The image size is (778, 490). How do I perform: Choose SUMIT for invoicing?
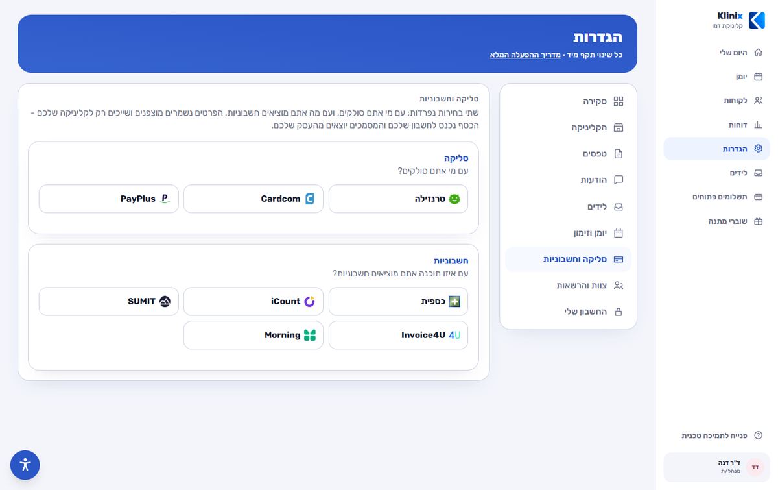pyautogui.click(x=108, y=301)
